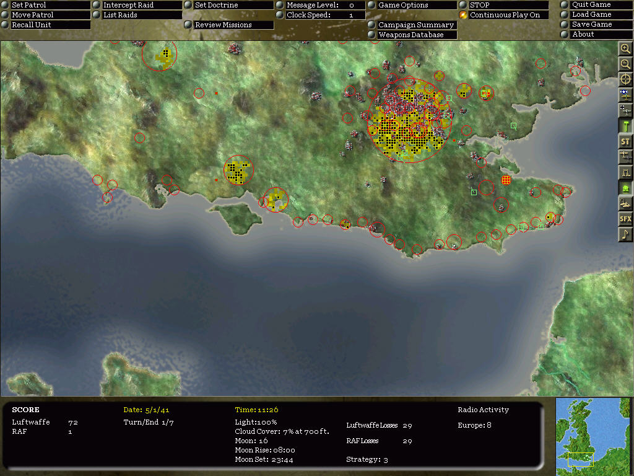The image size is (634, 476).
Task: Click the minimap overview of Britain
Action: click(x=593, y=436)
